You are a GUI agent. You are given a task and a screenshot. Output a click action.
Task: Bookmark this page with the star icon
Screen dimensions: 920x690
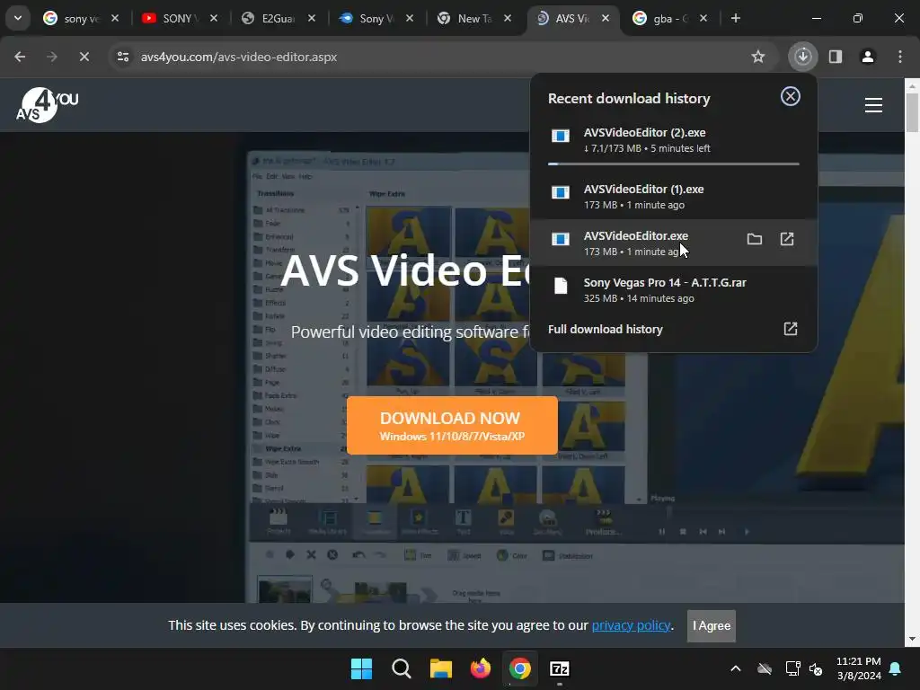[758, 57]
